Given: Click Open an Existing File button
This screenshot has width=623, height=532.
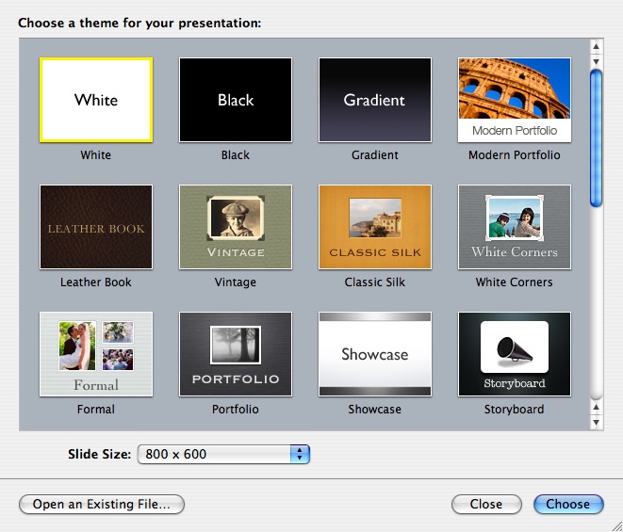Looking at the screenshot, I should click(x=102, y=504).
